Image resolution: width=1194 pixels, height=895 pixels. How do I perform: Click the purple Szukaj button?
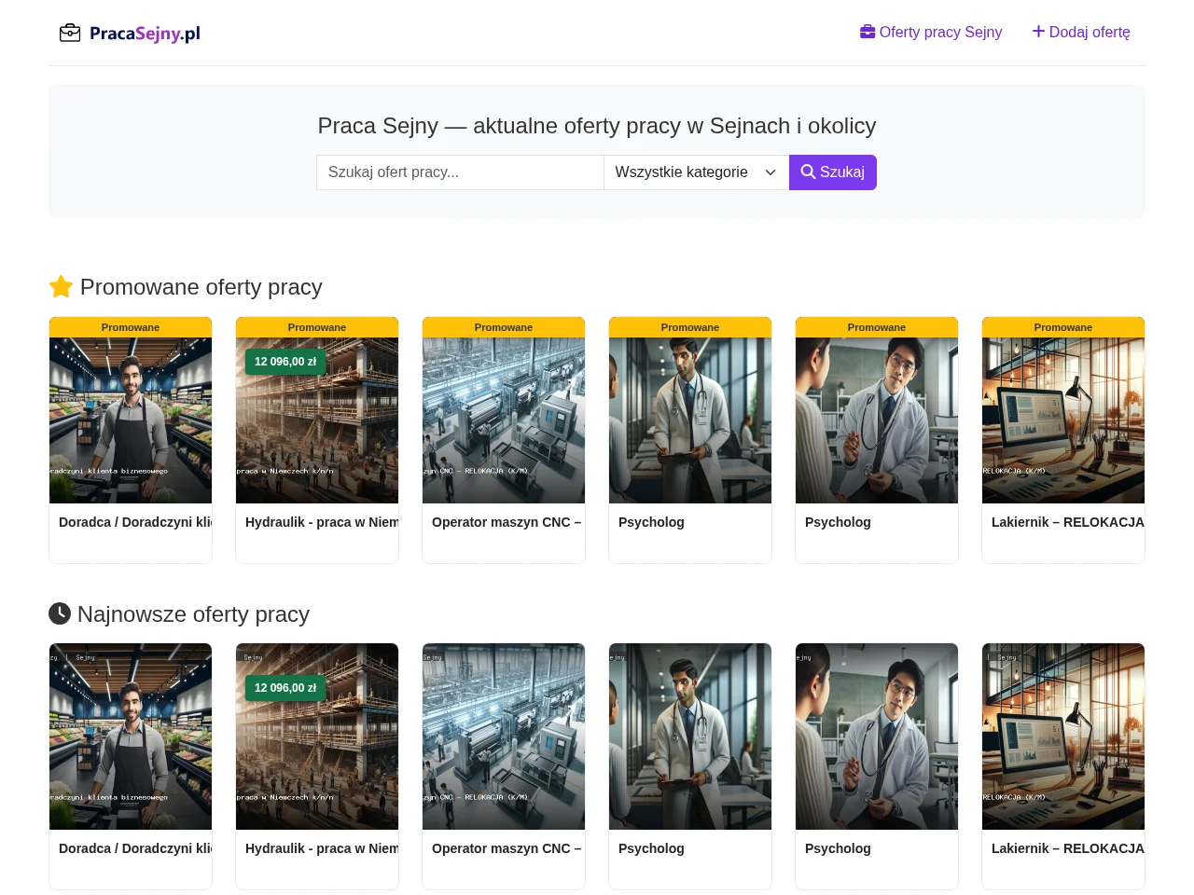[x=833, y=172]
